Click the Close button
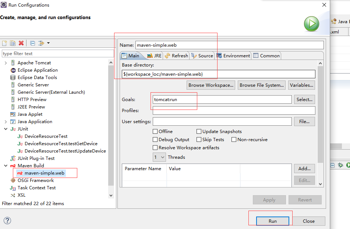This screenshot has height=229, width=350. point(309,221)
